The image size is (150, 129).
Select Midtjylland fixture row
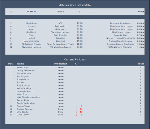[75, 23]
